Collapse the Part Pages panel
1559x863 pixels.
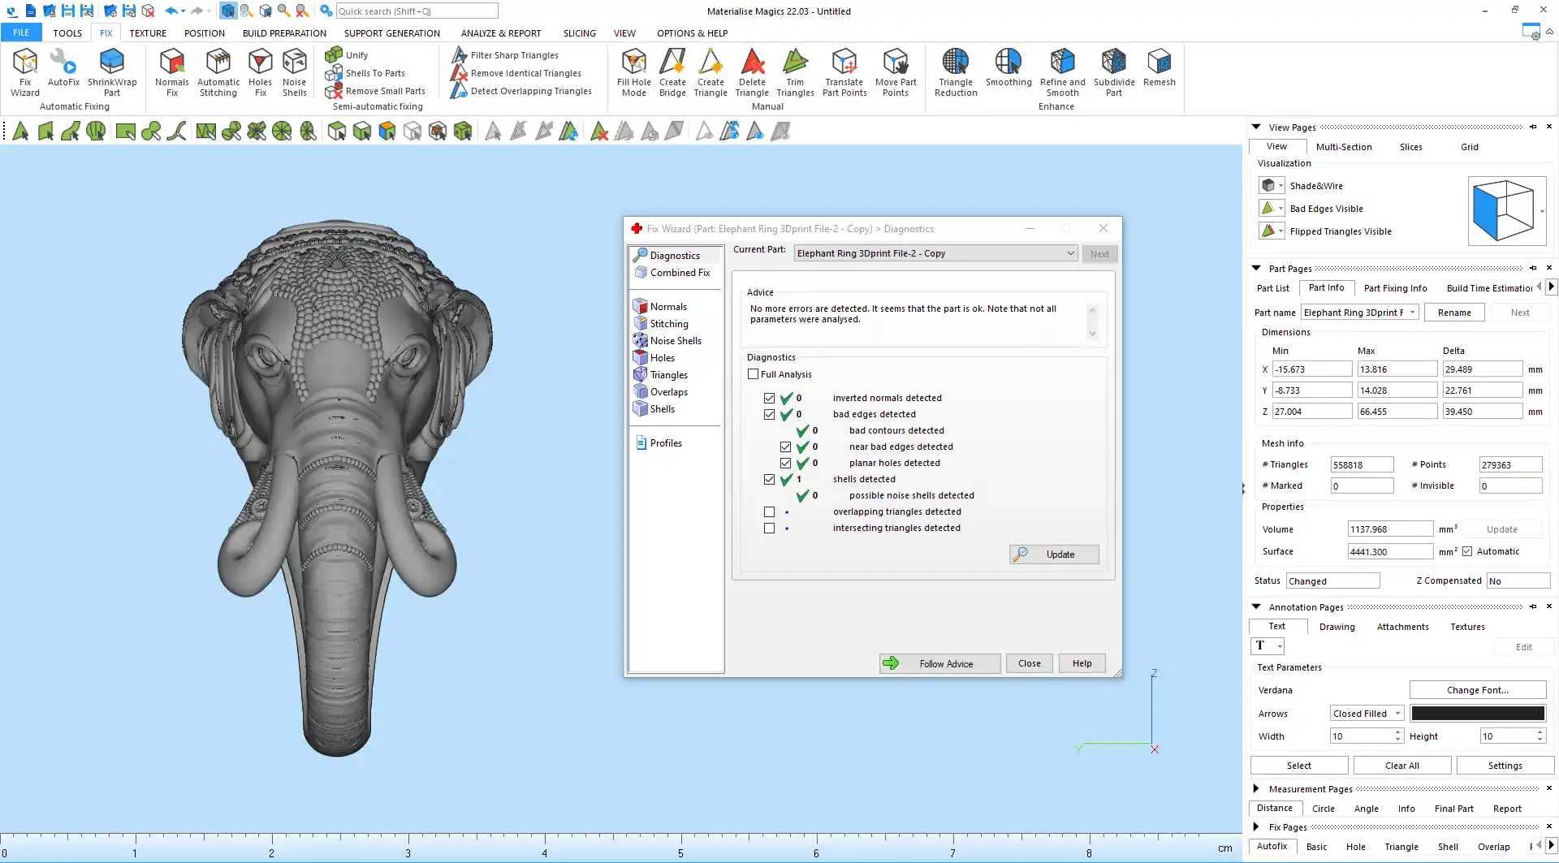click(1256, 268)
